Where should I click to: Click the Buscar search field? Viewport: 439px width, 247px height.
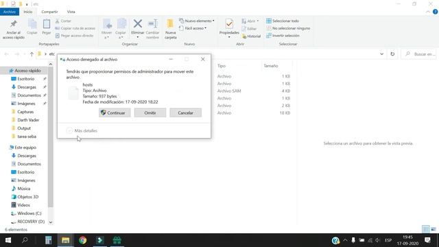(x=419, y=54)
